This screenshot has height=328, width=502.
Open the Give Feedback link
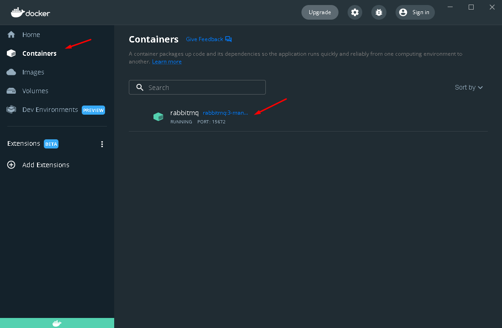[204, 39]
